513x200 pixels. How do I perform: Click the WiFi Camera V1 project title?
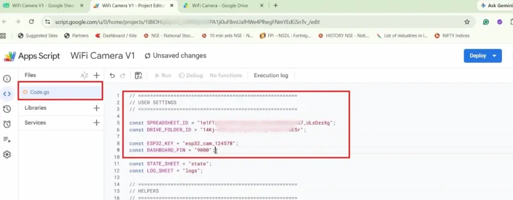(x=102, y=56)
